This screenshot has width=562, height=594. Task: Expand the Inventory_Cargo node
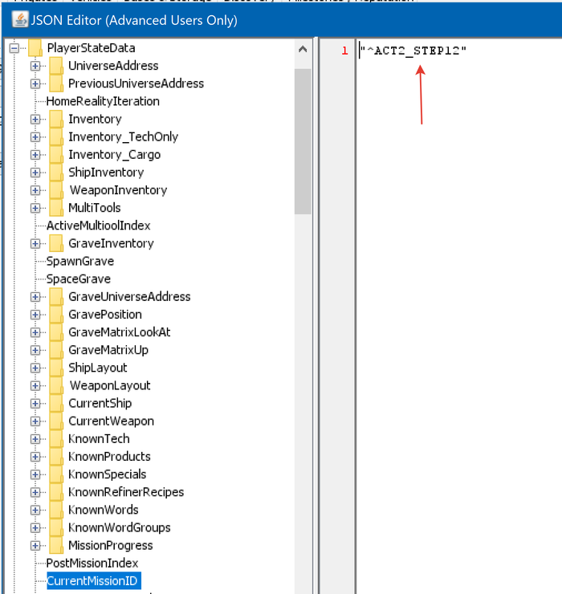click(x=35, y=155)
